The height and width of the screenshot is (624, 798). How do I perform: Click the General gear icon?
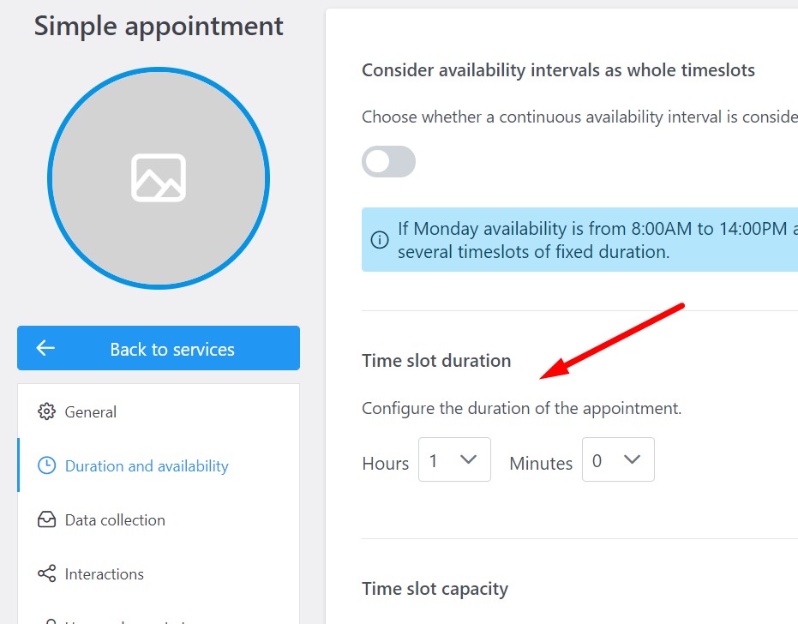[x=46, y=411]
